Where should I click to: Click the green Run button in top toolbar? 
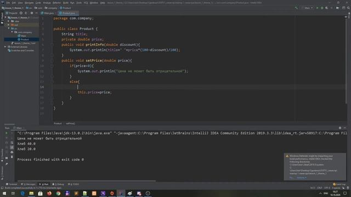(x=317, y=8)
